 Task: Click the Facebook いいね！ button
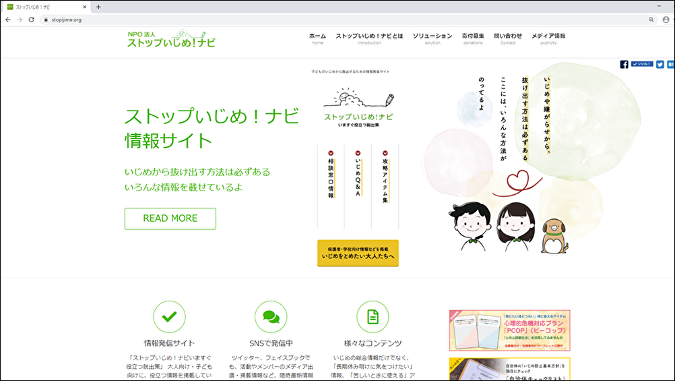(x=642, y=64)
